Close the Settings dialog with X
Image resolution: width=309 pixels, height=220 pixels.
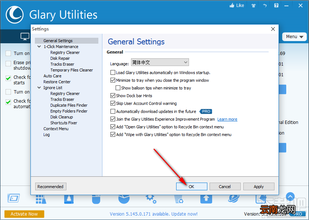(273, 29)
